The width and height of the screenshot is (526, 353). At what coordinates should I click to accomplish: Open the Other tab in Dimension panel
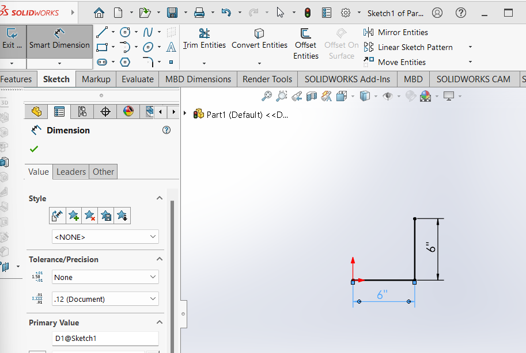point(103,172)
